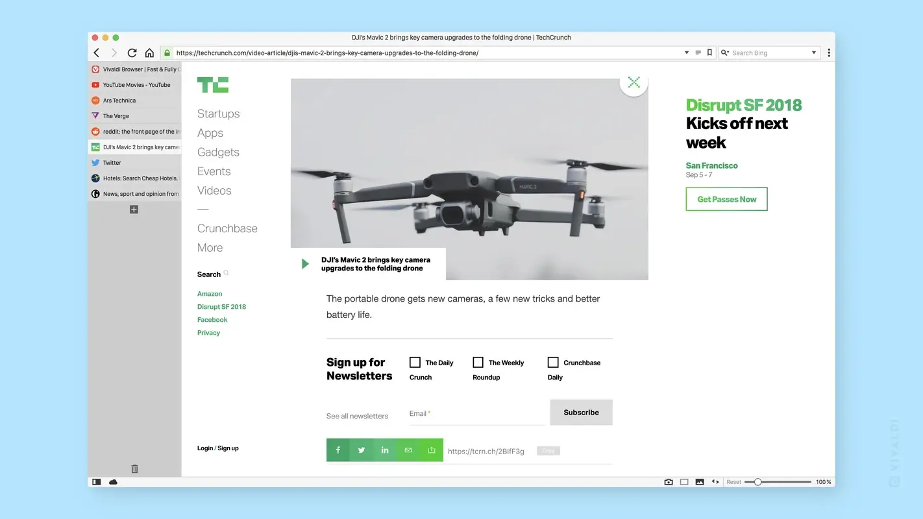The height and width of the screenshot is (519, 923).
Task: Reload the page with the refresh icon
Action: [132, 53]
